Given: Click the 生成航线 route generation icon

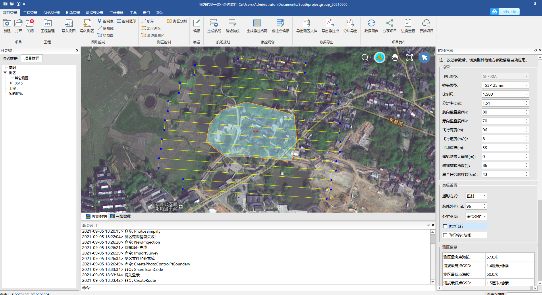Looking at the screenshot, I should [x=214, y=23].
